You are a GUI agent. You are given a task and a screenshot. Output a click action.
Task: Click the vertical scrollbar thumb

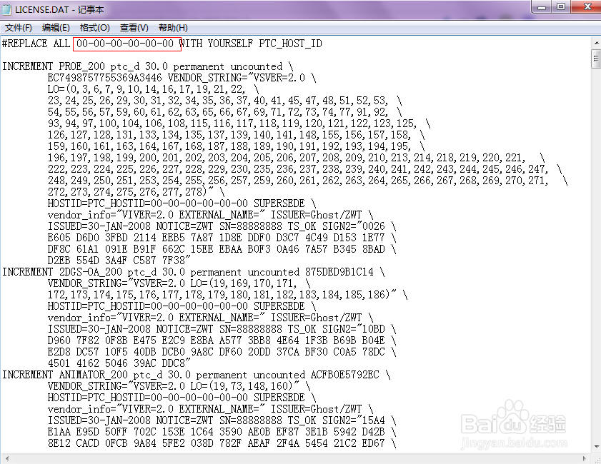[596, 59]
